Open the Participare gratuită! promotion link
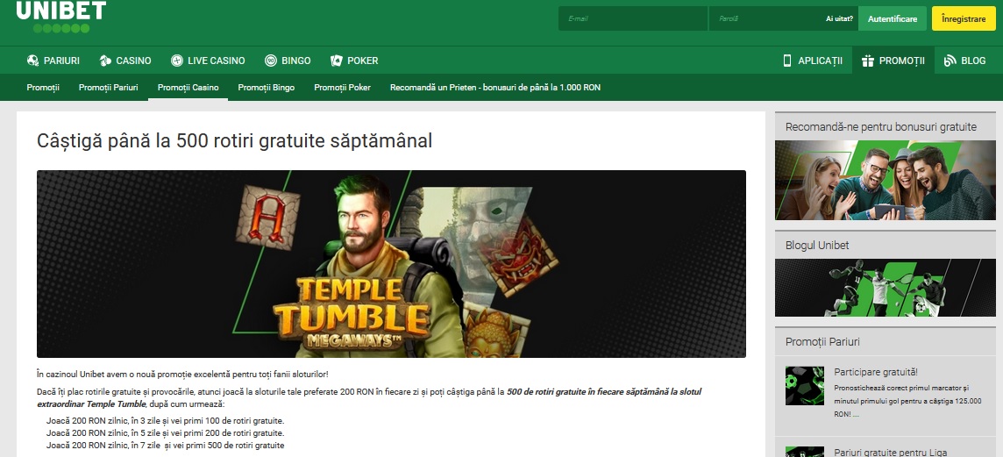Image resolution: width=1003 pixels, height=457 pixels. coord(876,372)
